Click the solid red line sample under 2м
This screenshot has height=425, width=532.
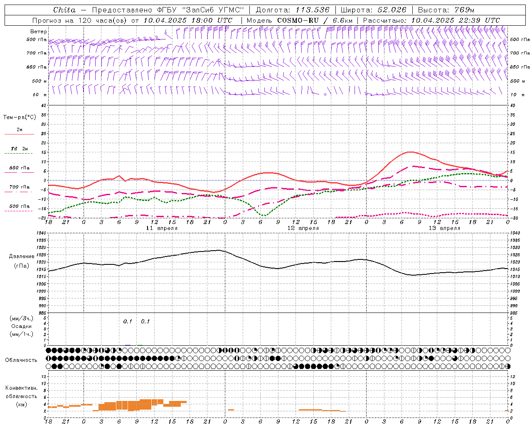coord(19,134)
